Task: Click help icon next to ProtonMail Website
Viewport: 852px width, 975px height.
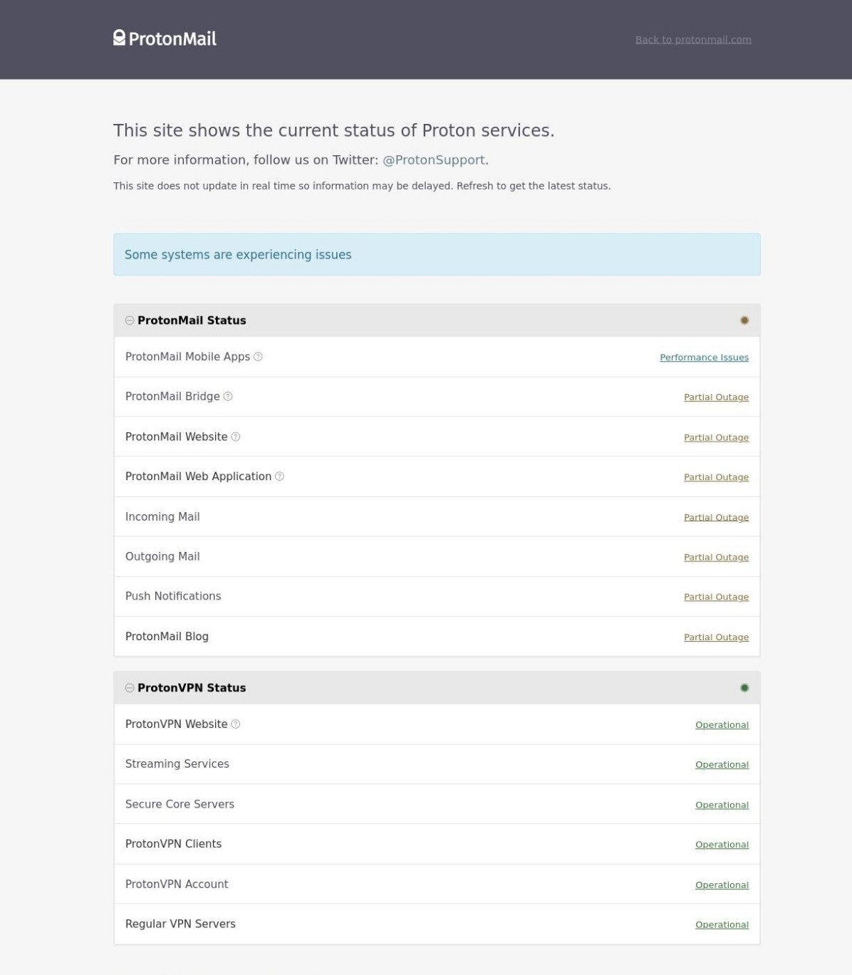Action: pyautogui.click(x=236, y=437)
